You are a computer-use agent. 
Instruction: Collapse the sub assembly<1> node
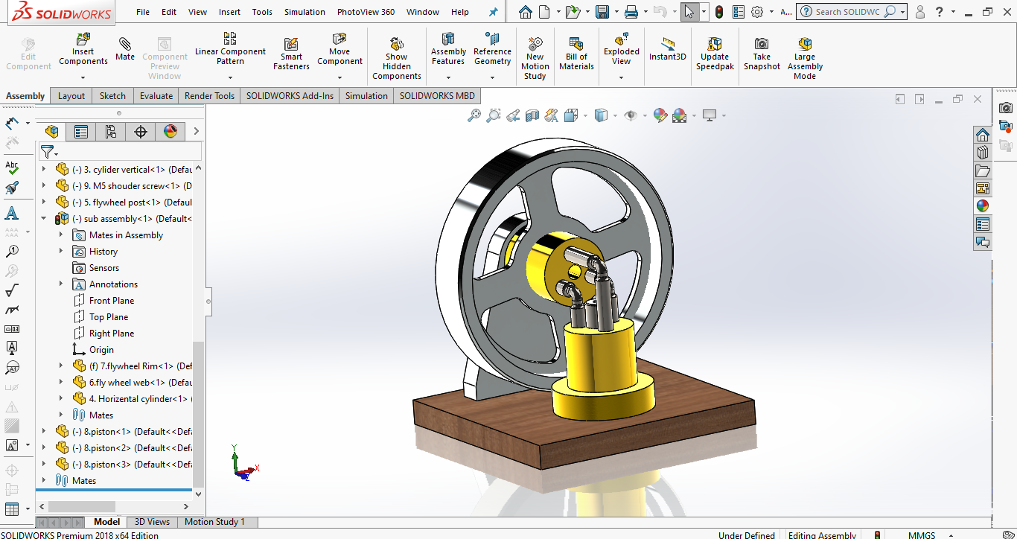click(x=43, y=218)
